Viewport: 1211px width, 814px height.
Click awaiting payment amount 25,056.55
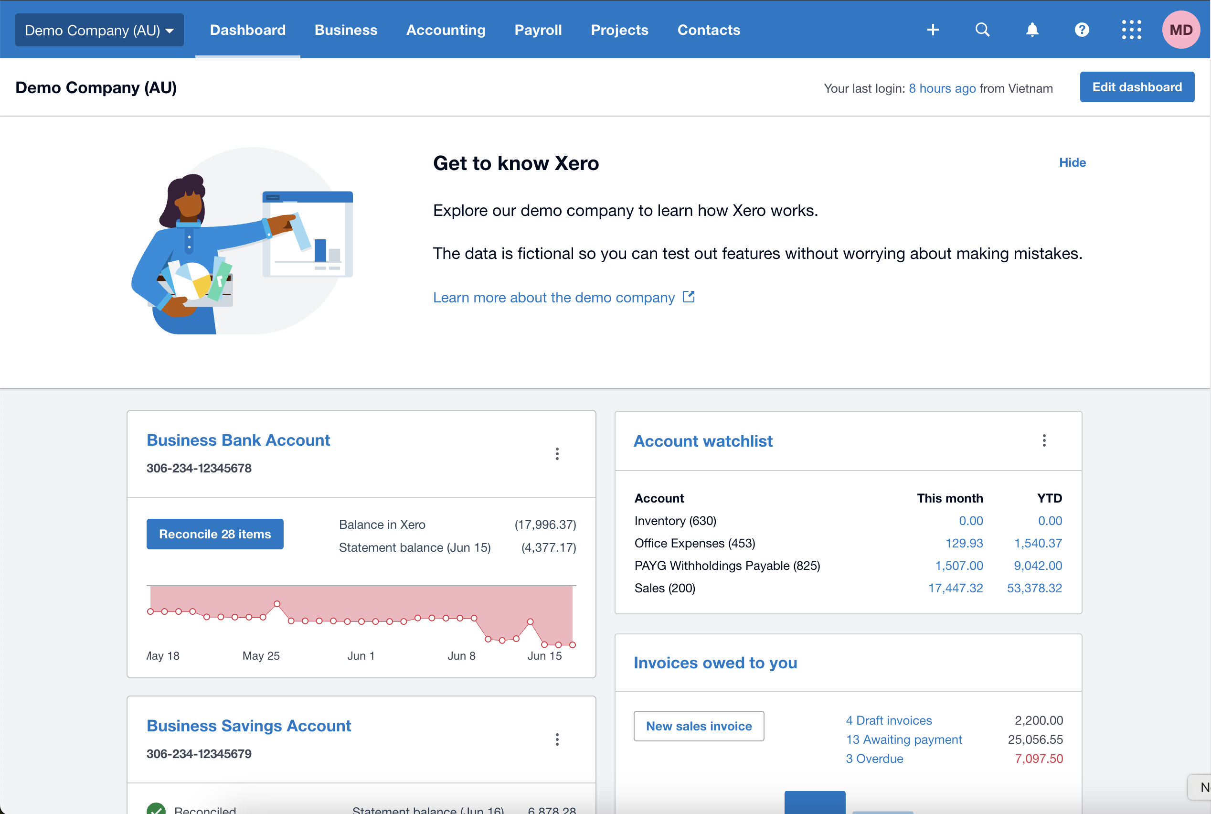(1035, 739)
